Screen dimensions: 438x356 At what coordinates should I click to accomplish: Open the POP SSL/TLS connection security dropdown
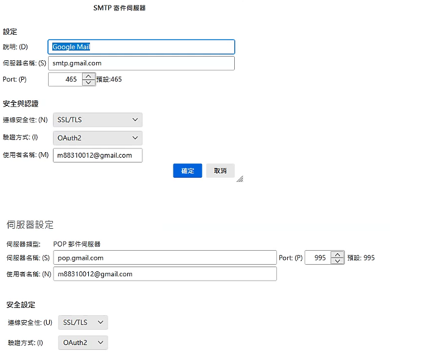[x=83, y=323]
